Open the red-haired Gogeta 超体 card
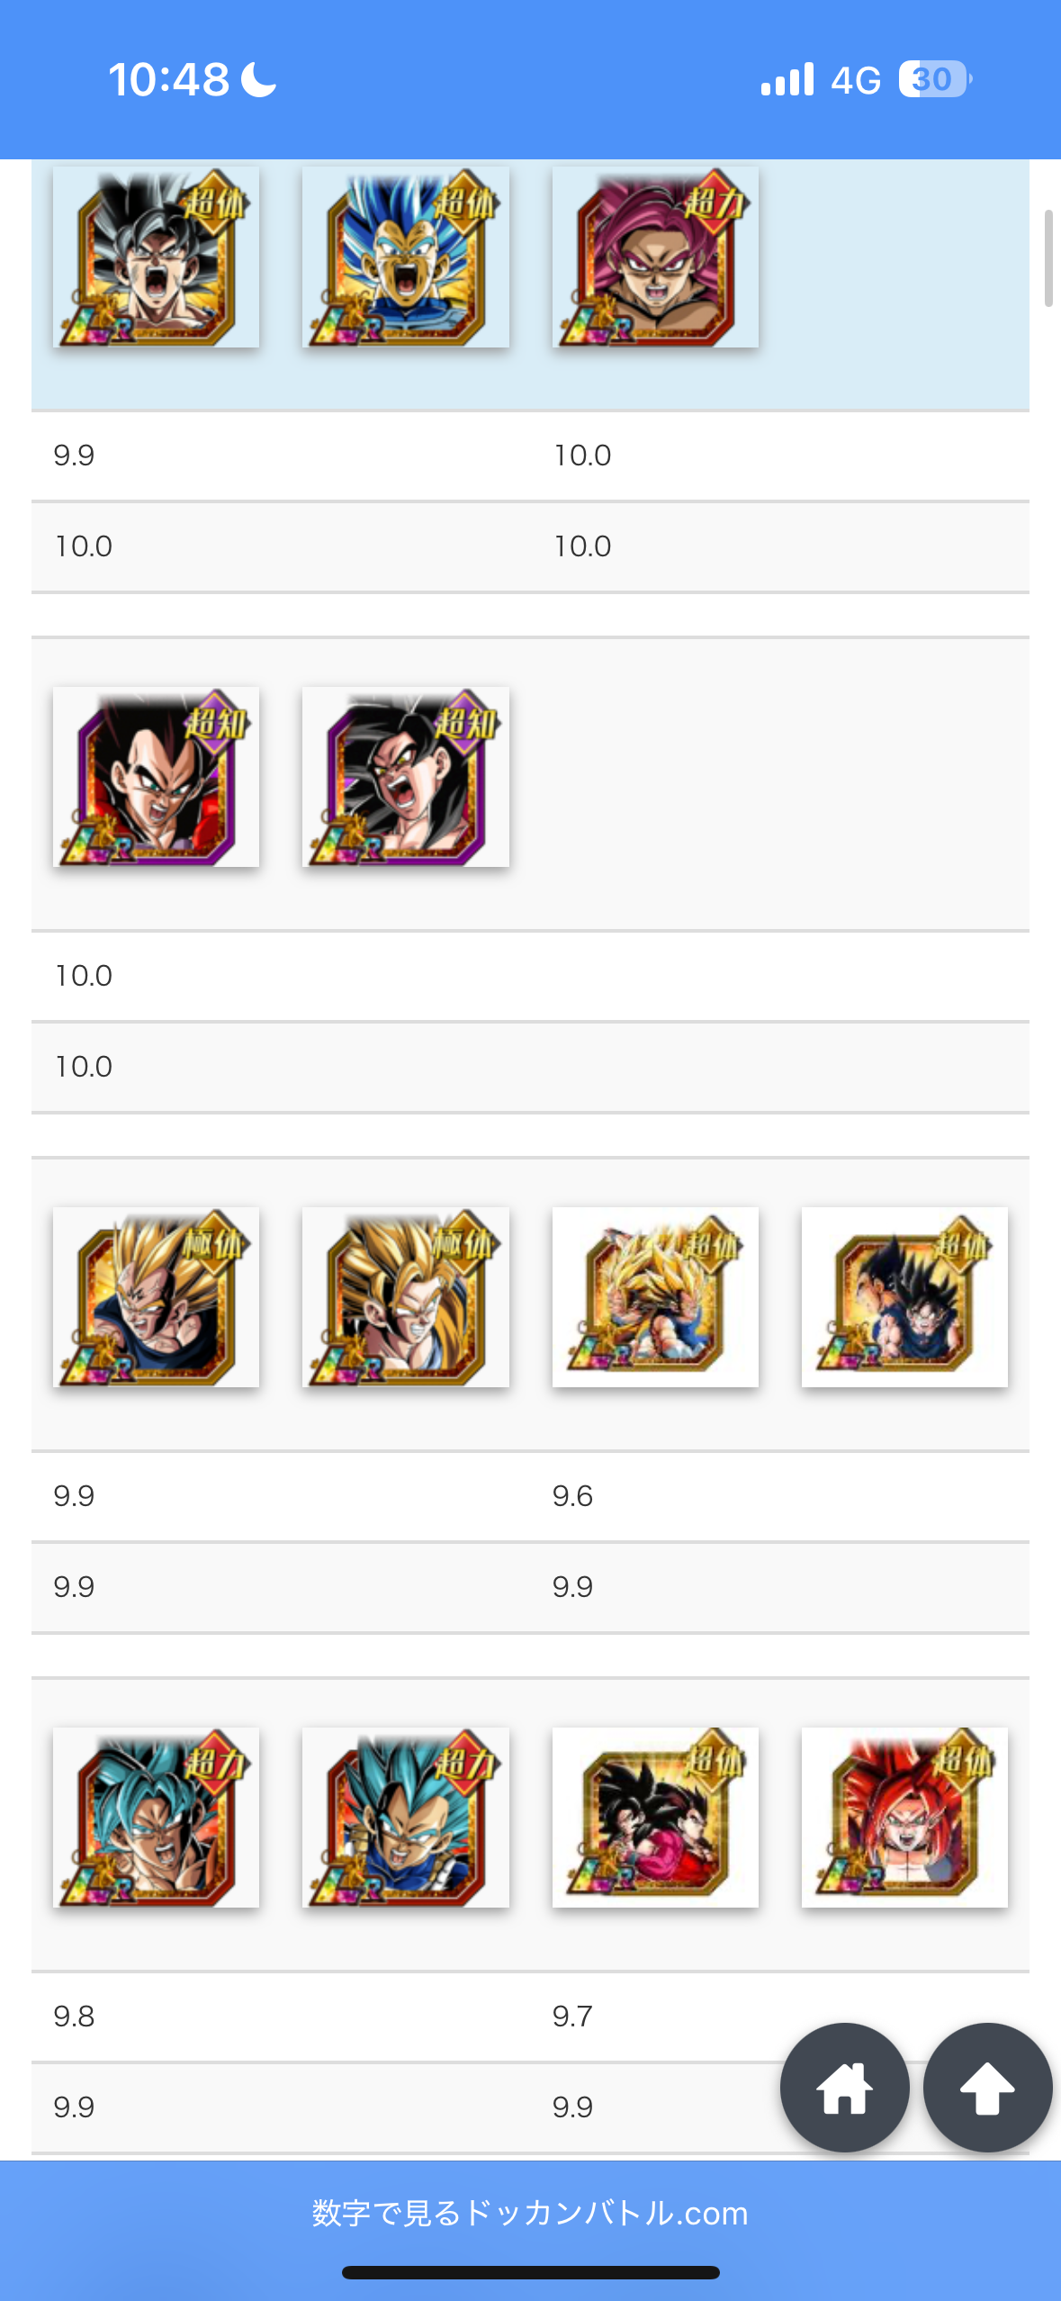Screen dimensions: 1061x2301 (904, 1818)
